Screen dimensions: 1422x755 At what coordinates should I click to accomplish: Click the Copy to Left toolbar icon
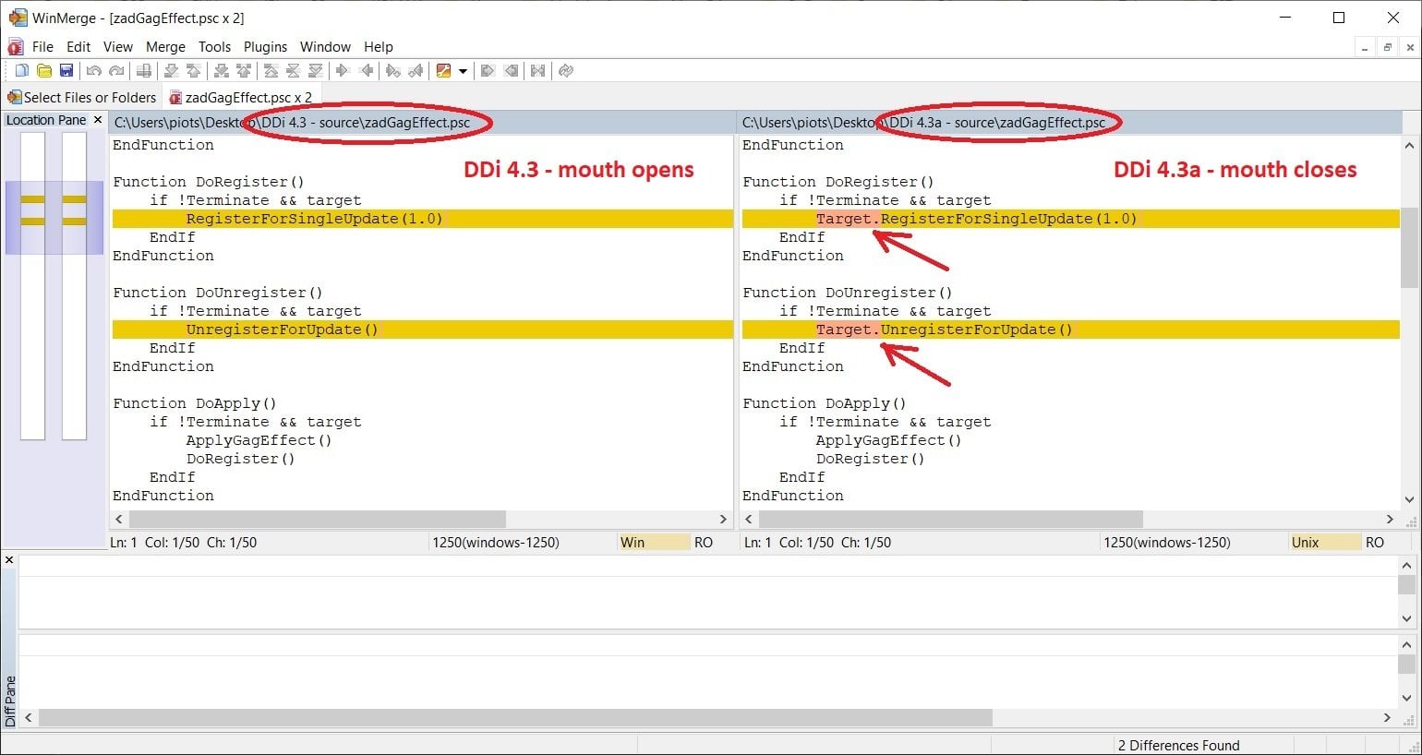[x=367, y=71]
